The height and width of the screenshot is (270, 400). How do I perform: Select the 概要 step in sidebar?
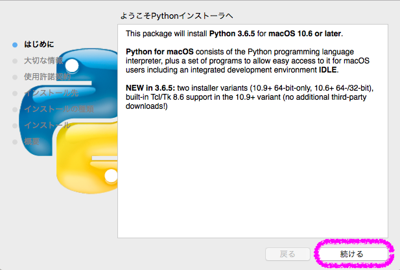click(x=32, y=141)
